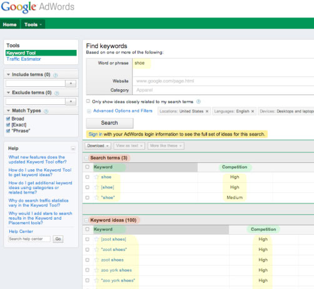Open "How do I use the Keyword Tool" link
This screenshot has width=314, height=289.
[40, 172]
